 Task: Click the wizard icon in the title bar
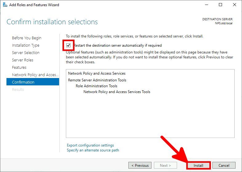(5, 5)
